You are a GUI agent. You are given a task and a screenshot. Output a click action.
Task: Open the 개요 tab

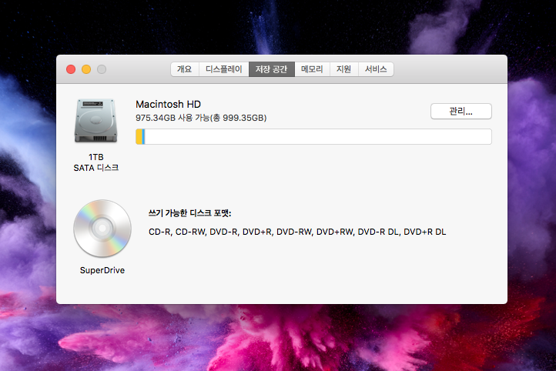coord(184,69)
